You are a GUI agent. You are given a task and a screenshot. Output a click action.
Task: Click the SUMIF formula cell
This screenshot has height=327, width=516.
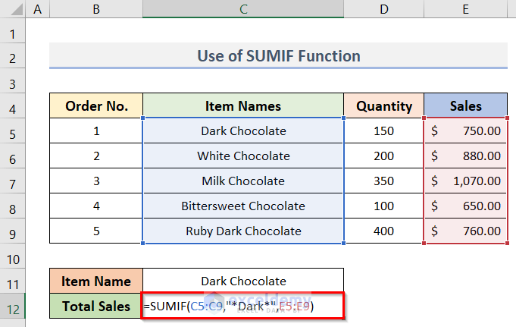point(243,306)
